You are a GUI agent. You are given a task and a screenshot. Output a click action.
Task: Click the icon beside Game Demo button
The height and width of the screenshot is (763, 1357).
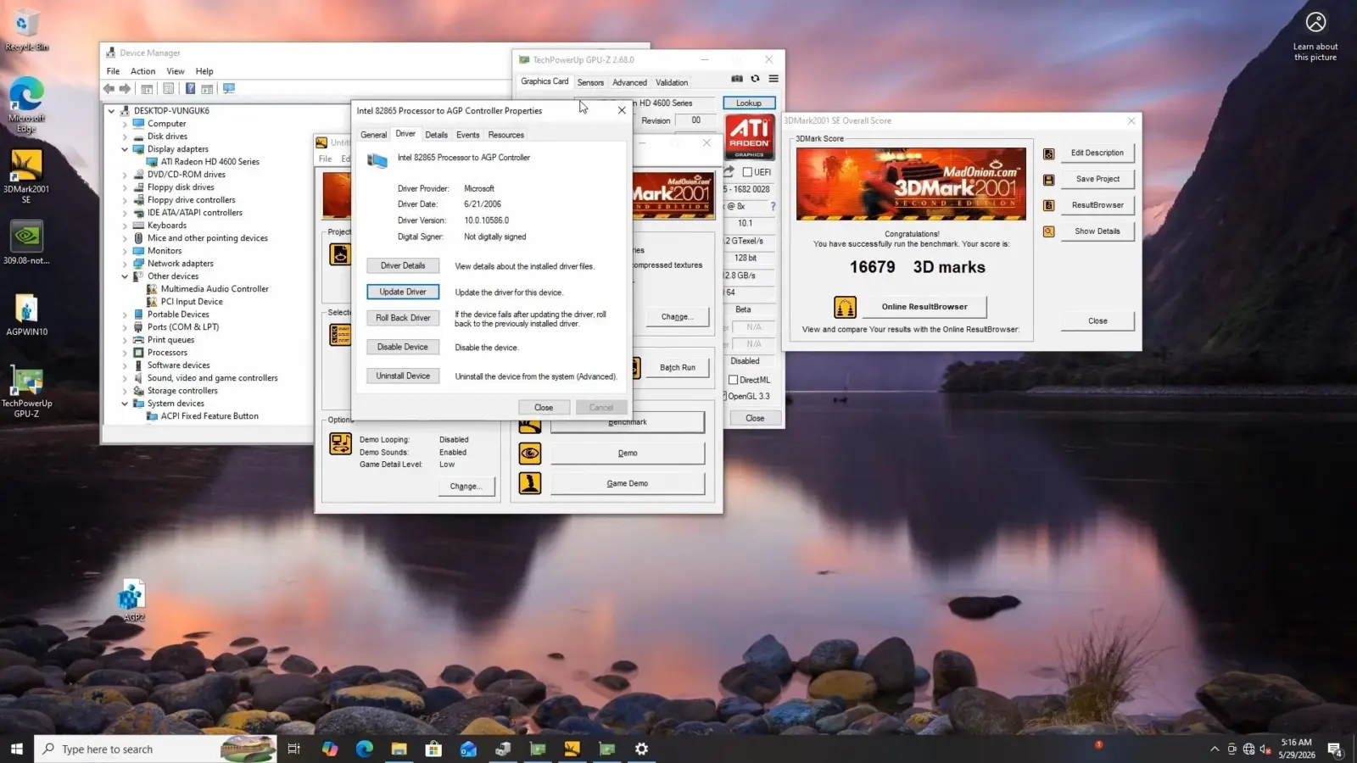(530, 483)
